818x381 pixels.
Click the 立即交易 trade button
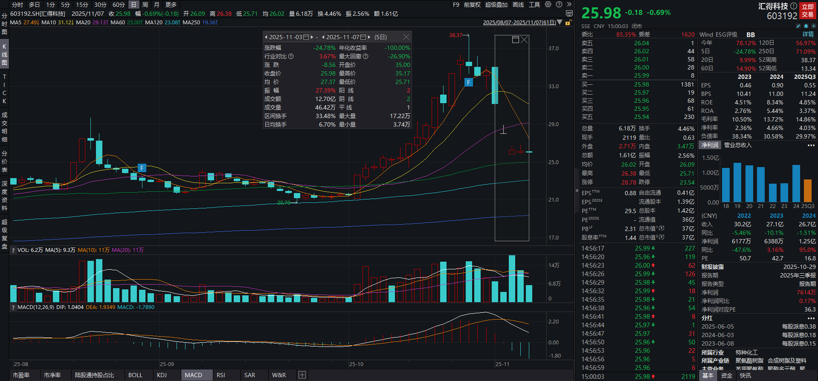click(x=807, y=11)
